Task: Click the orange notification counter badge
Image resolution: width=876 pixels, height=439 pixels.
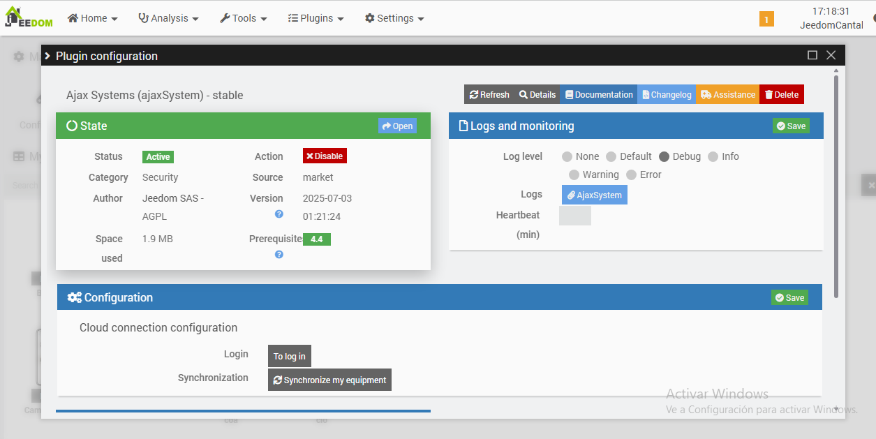Action: tap(766, 20)
